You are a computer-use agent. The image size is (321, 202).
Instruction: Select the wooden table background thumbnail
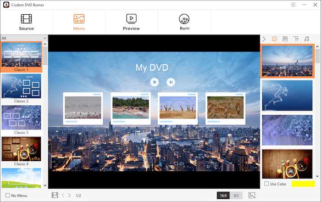(288, 164)
